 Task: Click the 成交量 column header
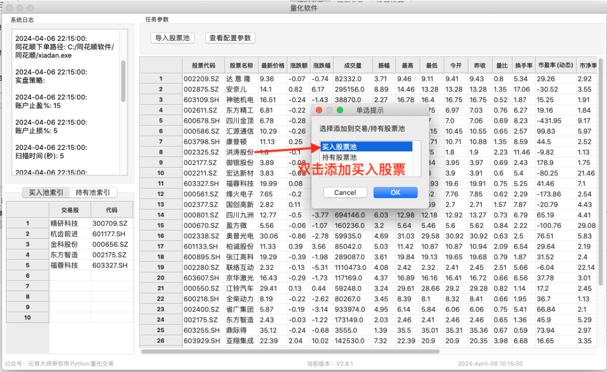(x=354, y=65)
